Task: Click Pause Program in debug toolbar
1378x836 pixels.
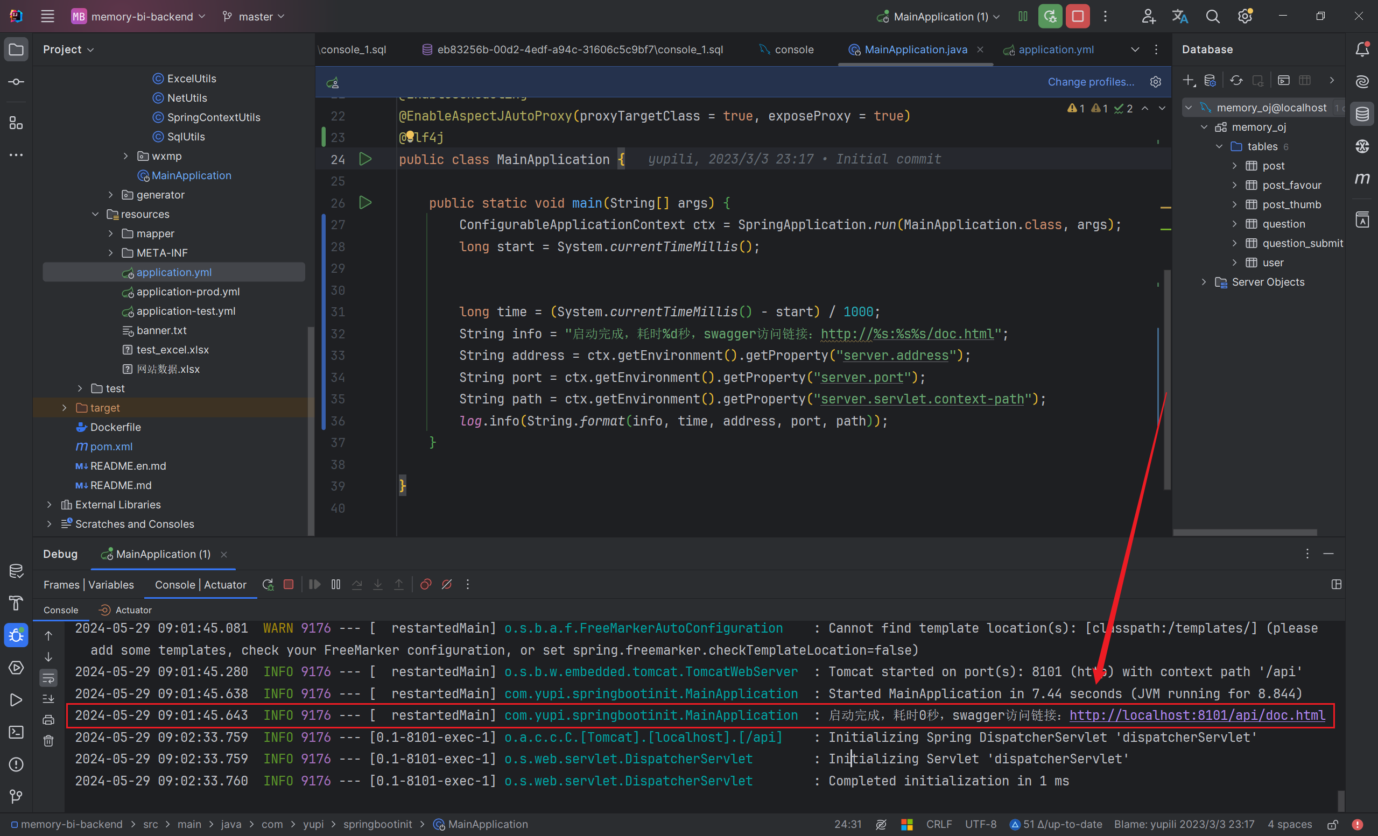Action: (x=335, y=585)
